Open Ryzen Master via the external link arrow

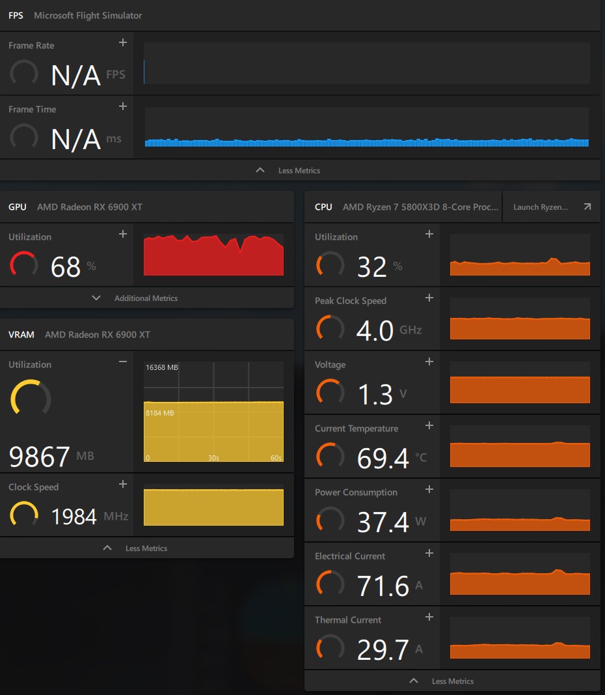[x=587, y=206]
